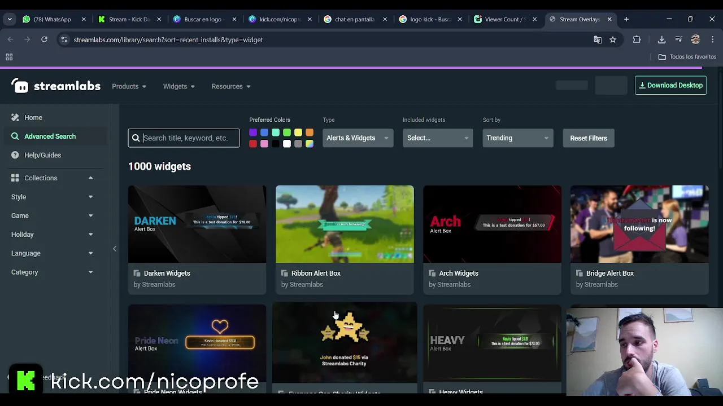Close the WhatsApp browser tab
The image size is (723, 406).
[84, 19]
